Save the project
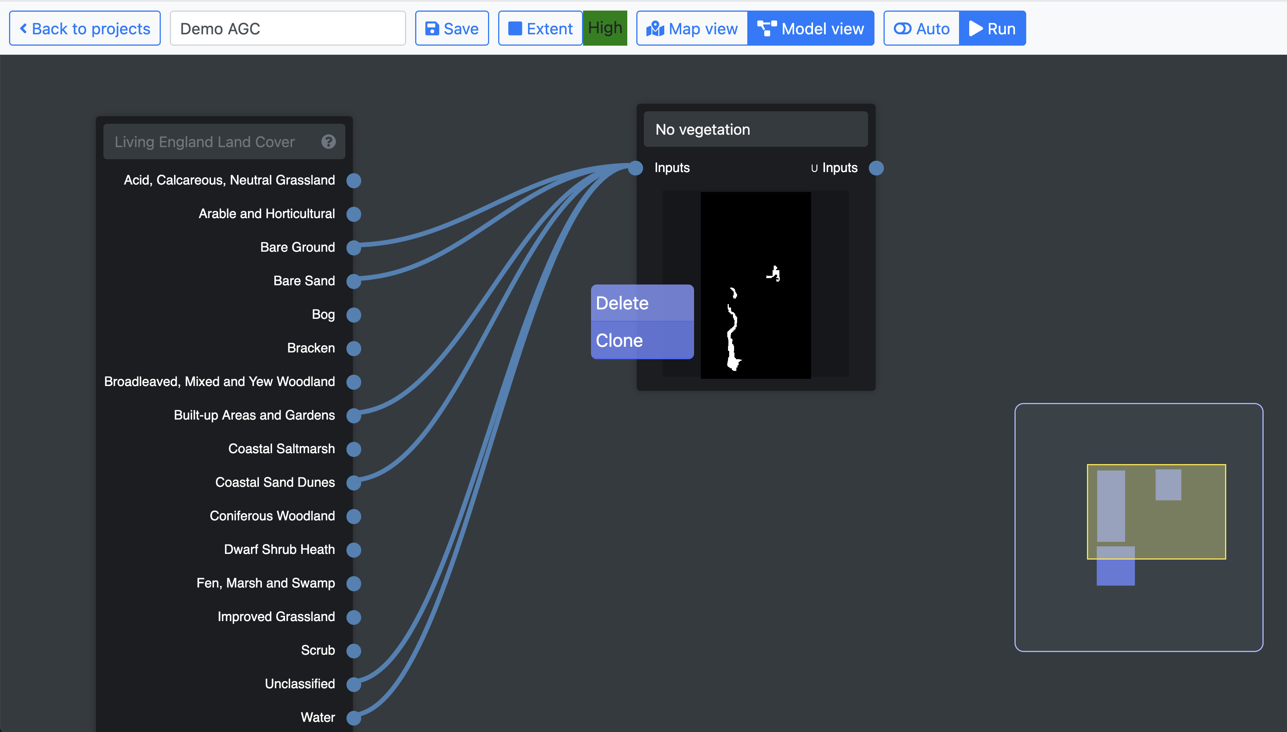The height and width of the screenshot is (732, 1287). tap(451, 29)
